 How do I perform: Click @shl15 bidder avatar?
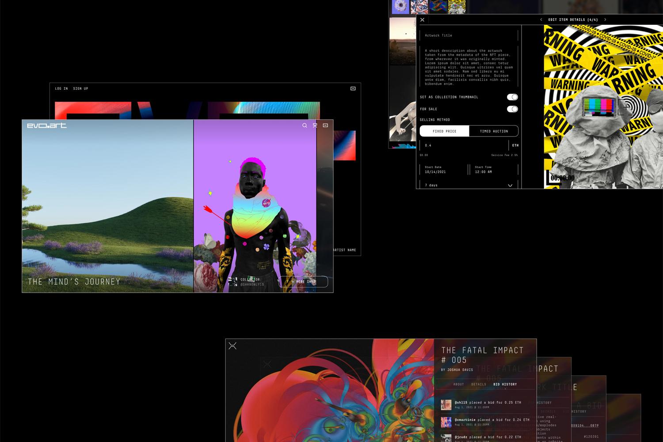pyautogui.click(x=446, y=404)
